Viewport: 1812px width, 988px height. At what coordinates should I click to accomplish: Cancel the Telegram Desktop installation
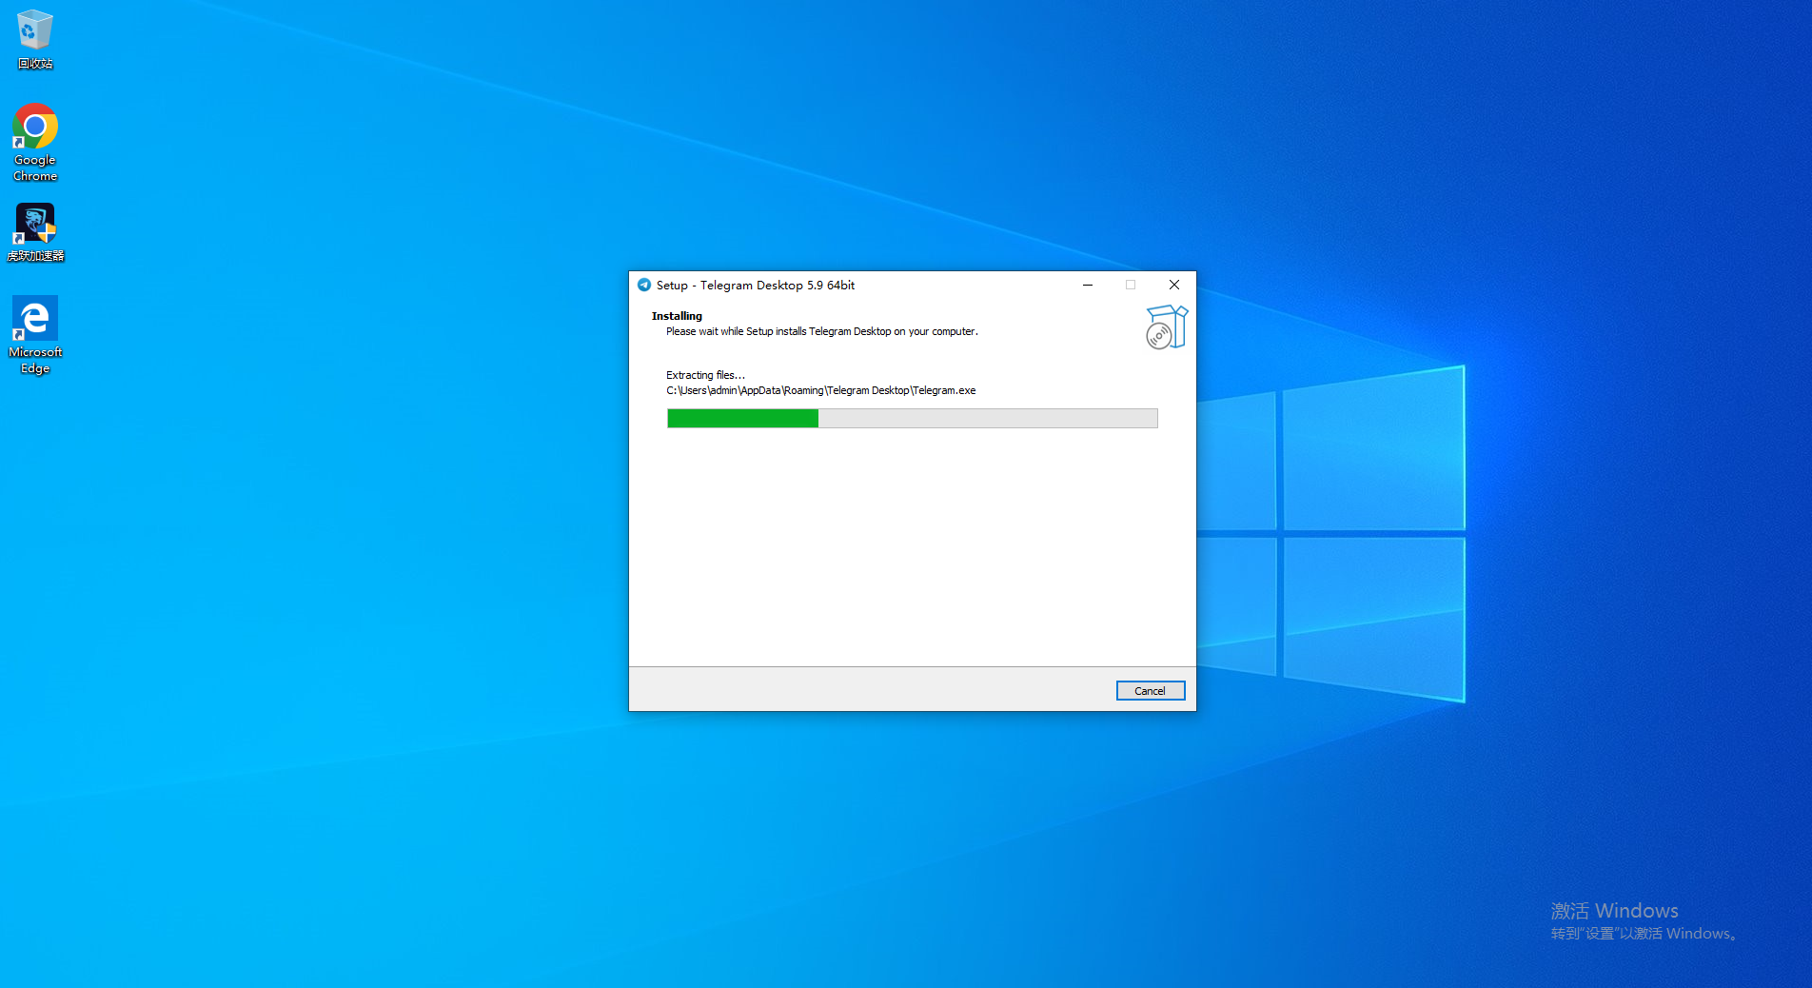coord(1150,691)
